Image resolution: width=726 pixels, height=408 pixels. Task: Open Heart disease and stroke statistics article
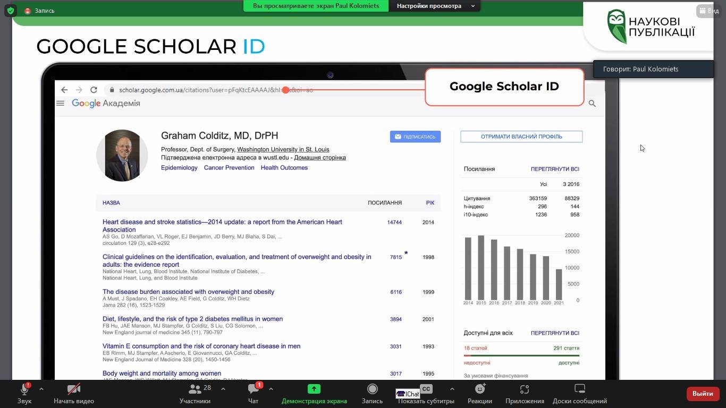(222, 226)
